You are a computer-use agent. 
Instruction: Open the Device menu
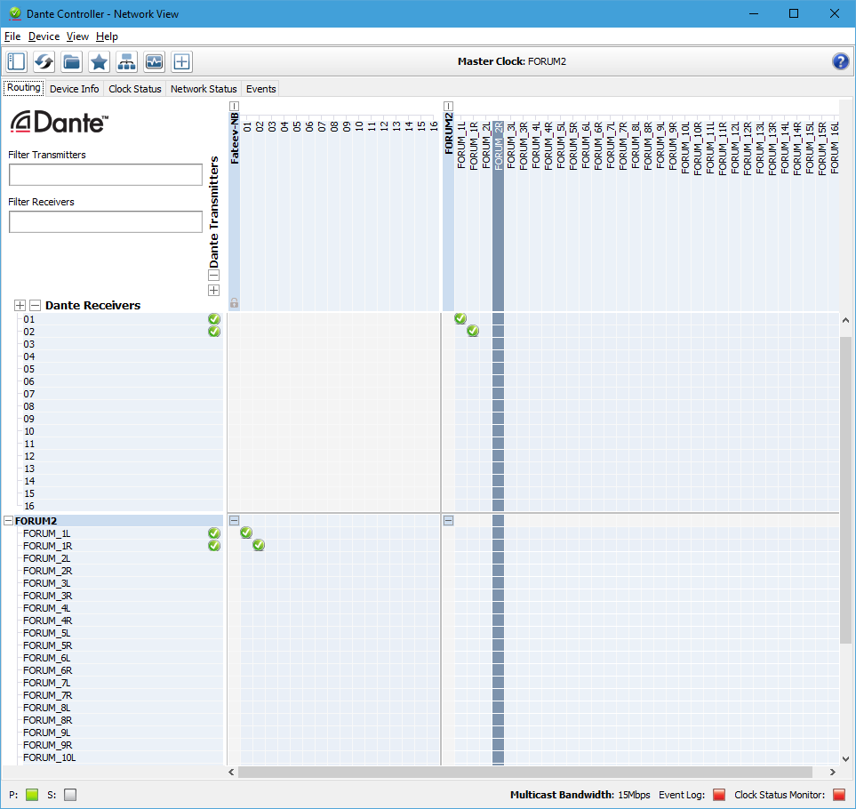click(x=44, y=36)
